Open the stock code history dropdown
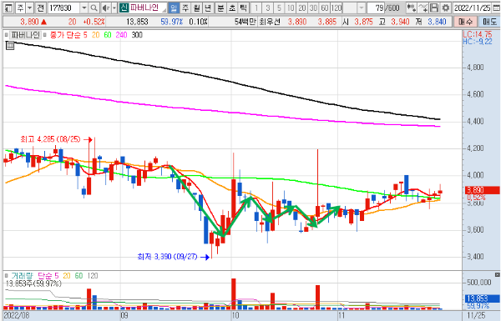This screenshot has width=501, height=321. tap(84, 8)
